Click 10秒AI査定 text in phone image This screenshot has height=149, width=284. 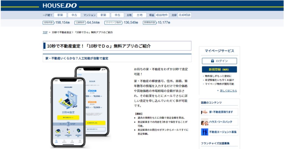tap(68, 112)
